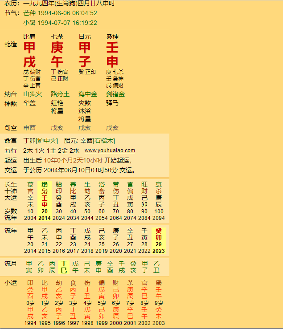Select the 1996 小运 column

(59, 303)
